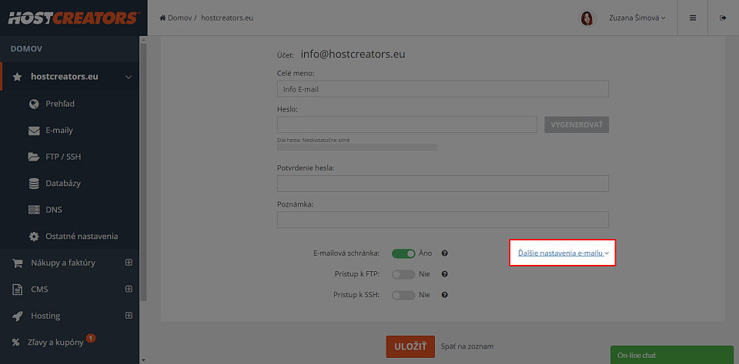Click the logout arrow icon
Viewport: 739px width, 364px height.
coord(723,18)
